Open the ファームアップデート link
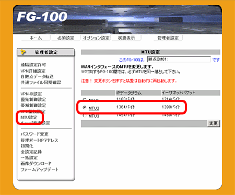The image size is (235, 195). click(40, 169)
